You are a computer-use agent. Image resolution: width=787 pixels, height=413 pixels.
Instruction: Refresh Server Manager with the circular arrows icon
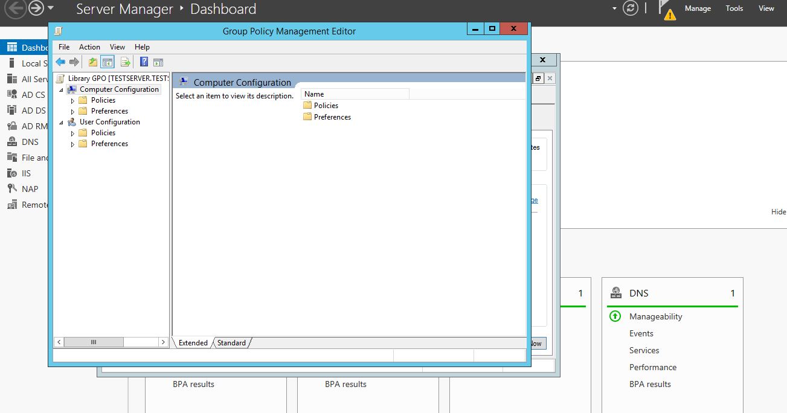pyautogui.click(x=631, y=8)
